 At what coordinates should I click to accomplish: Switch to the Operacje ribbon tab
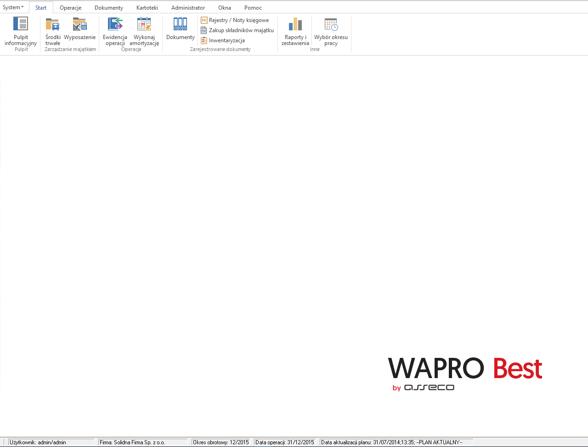70,7
